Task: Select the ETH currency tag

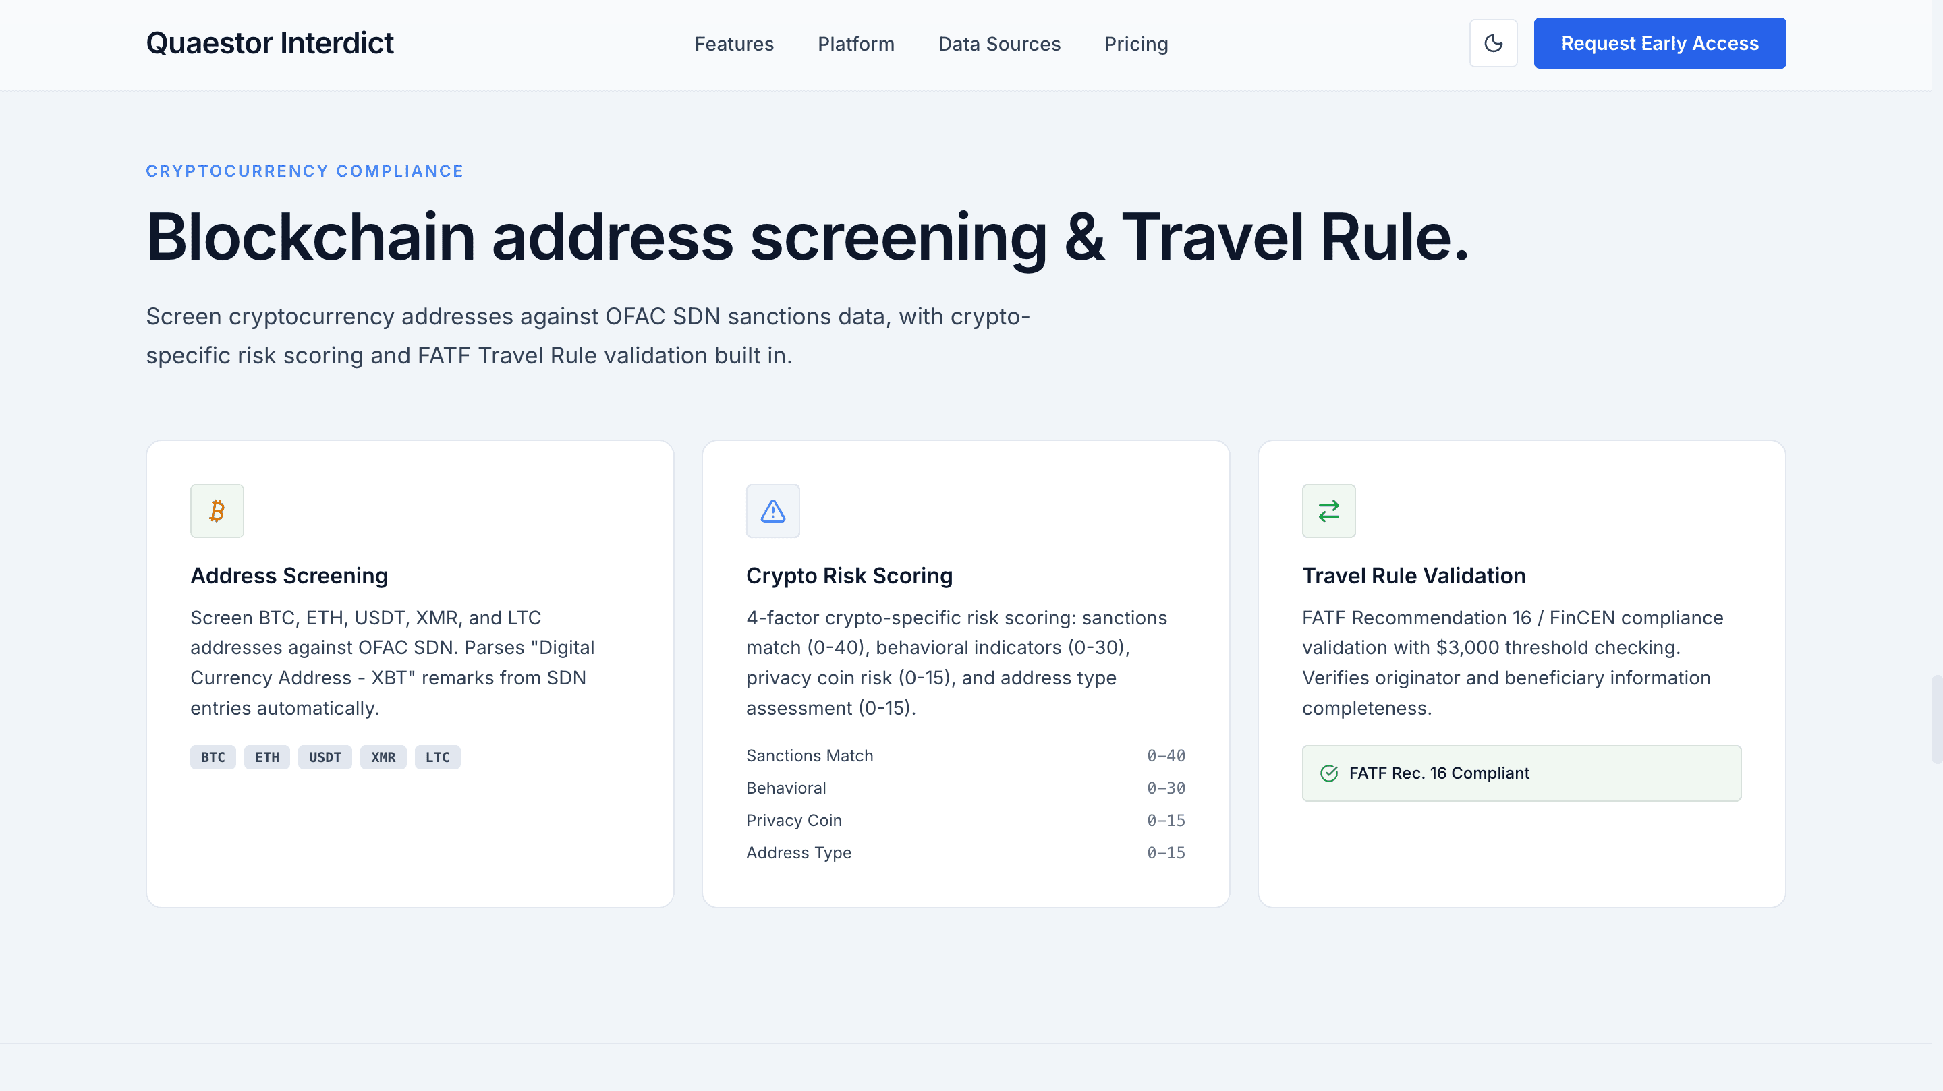Action: click(x=267, y=757)
